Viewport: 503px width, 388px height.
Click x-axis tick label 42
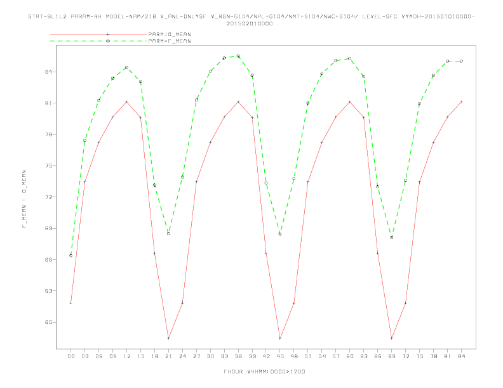266,356
